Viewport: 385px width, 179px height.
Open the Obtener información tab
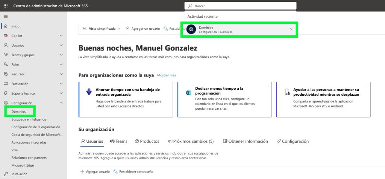click(246, 141)
